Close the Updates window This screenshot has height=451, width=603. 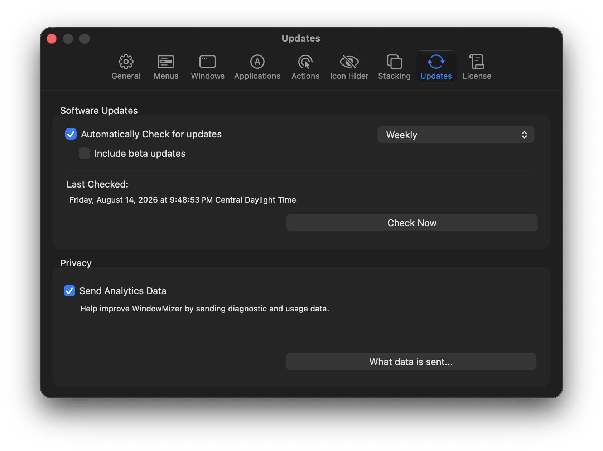click(52, 38)
